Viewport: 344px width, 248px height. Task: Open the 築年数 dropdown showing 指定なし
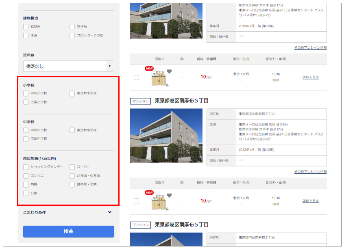click(x=68, y=66)
